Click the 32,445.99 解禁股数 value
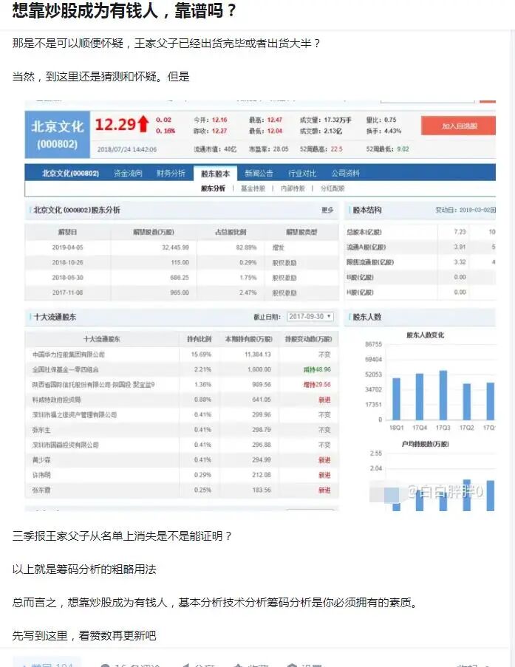The width and height of the screenshot is (515, 667). tap(175, 247)
